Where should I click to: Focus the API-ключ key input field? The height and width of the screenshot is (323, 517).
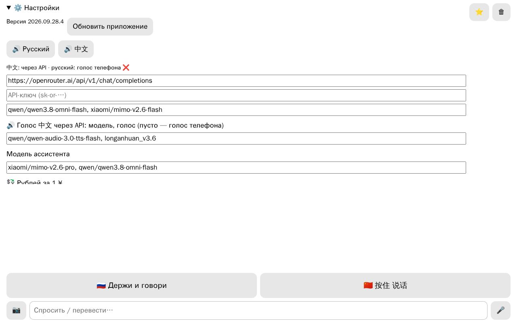click(236, 95)
